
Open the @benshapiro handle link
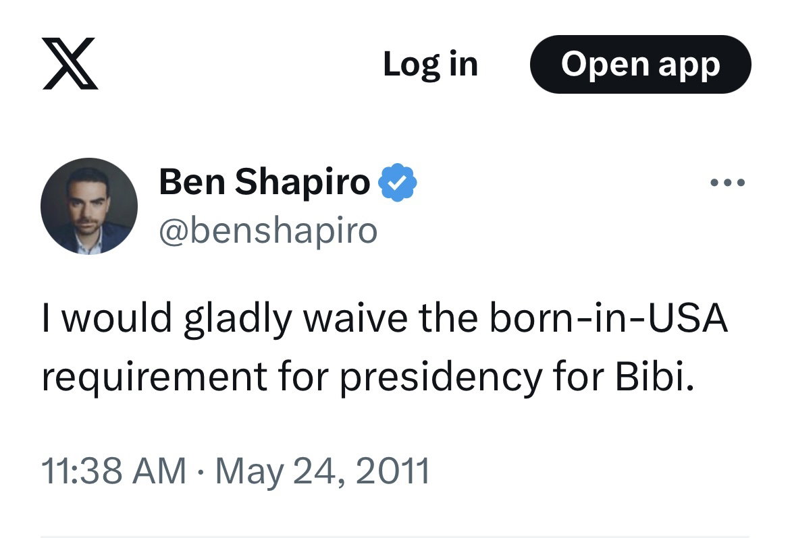pyautogui.click(x=268, y=231)
